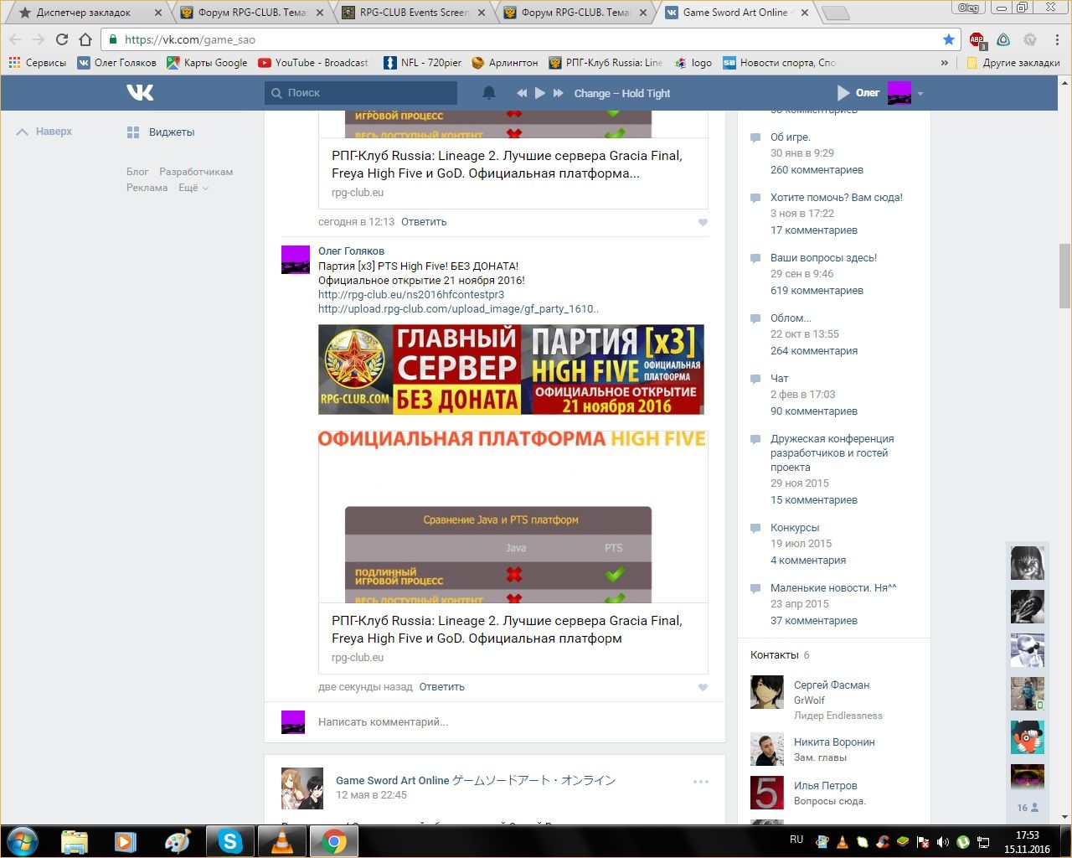Image resolution: width=1072 pixels, height=858 pixels.
Task: Click the VK logo in header
Action: 140,92
